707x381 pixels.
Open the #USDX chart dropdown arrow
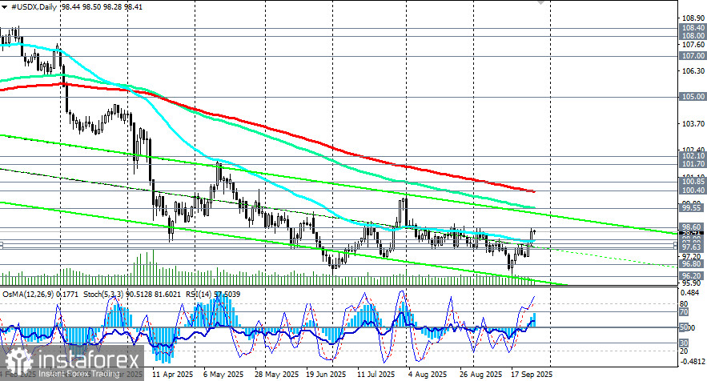pyautogui.click(x=5, y=6)
